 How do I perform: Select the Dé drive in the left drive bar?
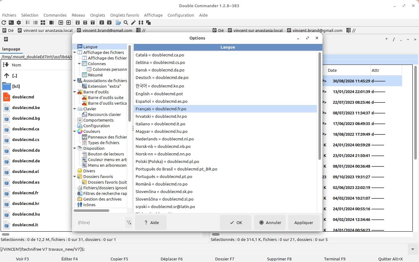click(8, 30)
